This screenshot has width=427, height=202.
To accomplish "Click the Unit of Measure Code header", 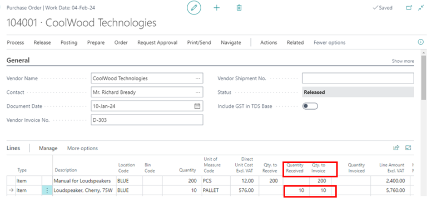I will point(212,165).
